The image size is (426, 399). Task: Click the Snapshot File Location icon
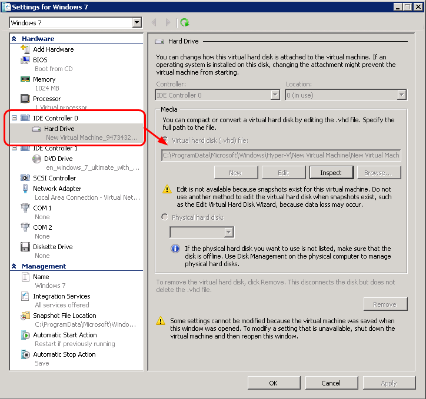(25, 316)
